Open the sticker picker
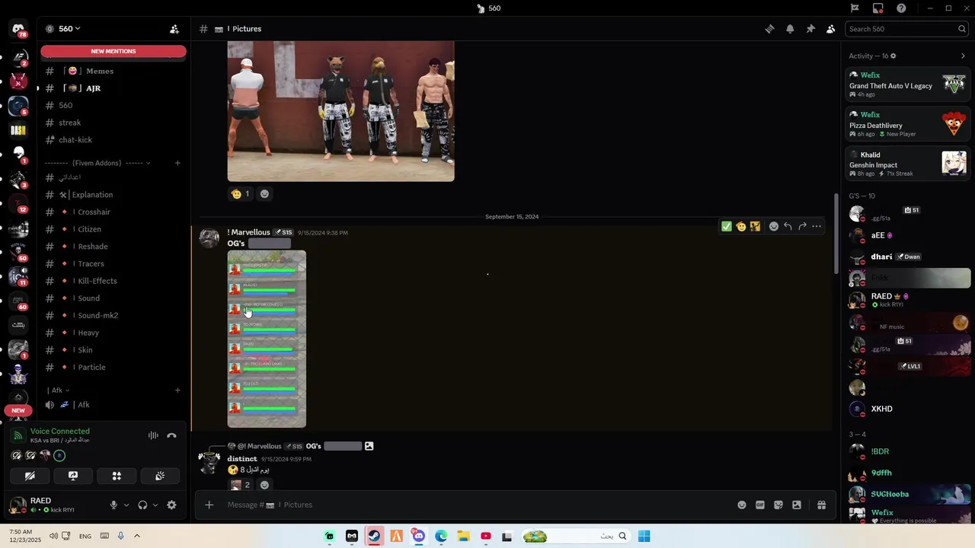Viewport: 975px width, 548px height. coord(778,505)
